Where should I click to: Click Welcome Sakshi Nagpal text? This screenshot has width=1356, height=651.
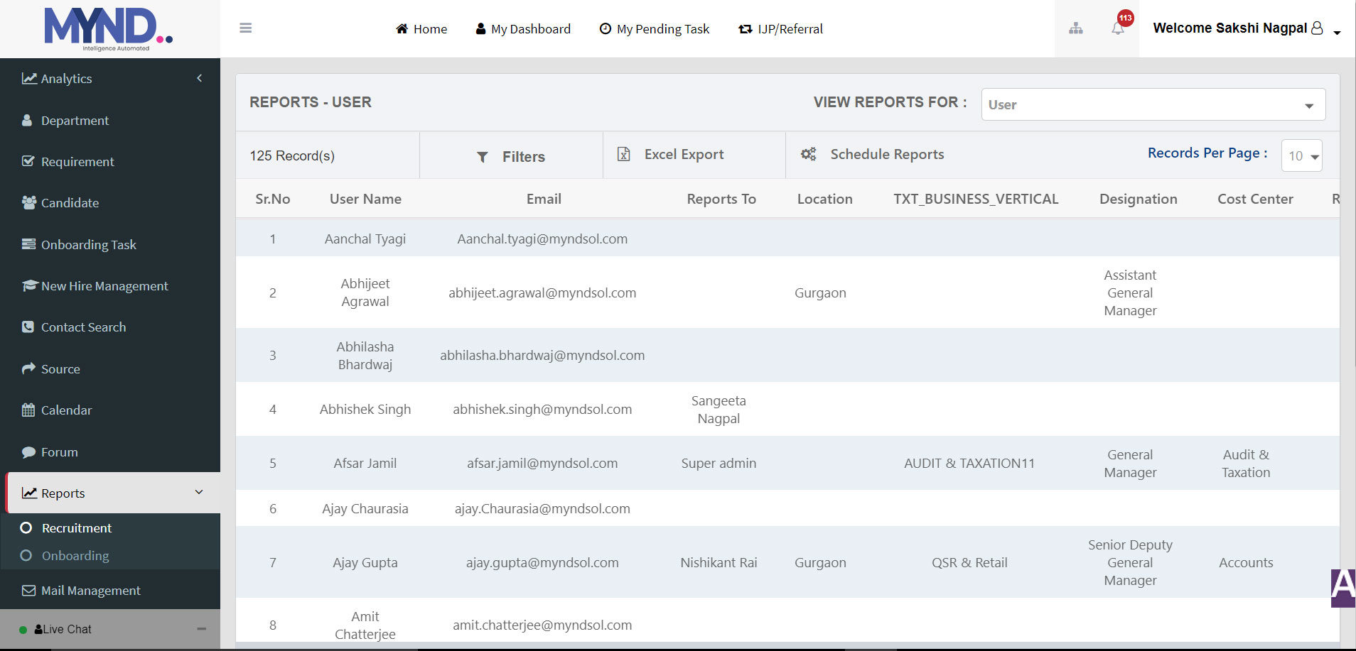pos(1229,28)
